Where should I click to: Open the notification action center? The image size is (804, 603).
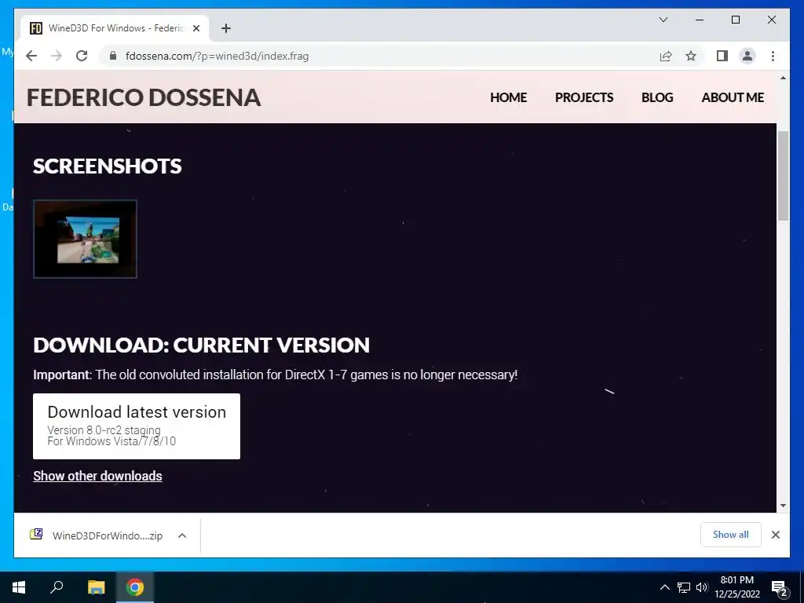780,587
